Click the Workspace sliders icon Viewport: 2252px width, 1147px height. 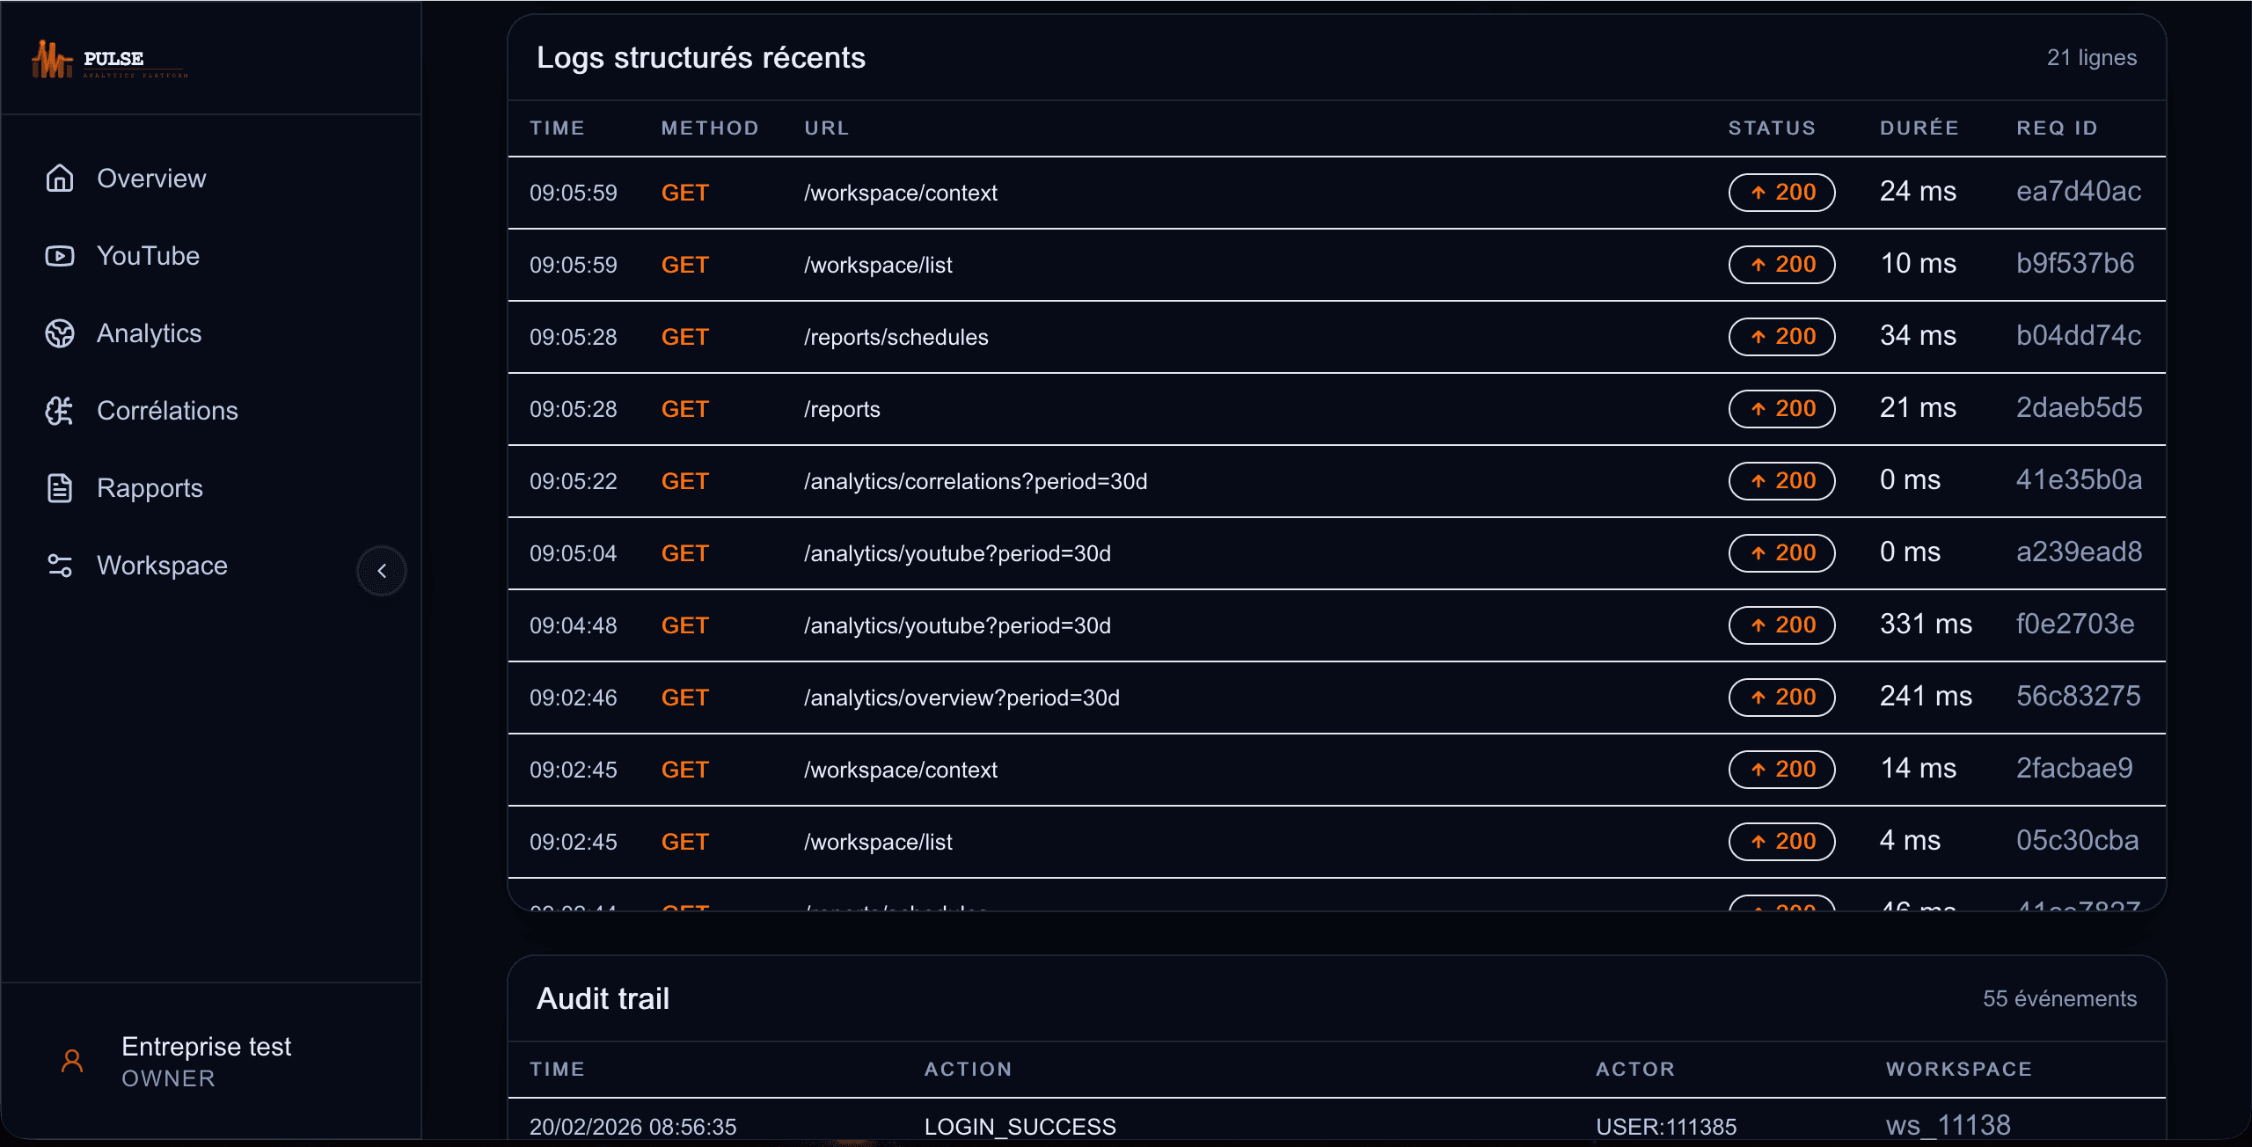pyautogui.click(x=60, y=566)
